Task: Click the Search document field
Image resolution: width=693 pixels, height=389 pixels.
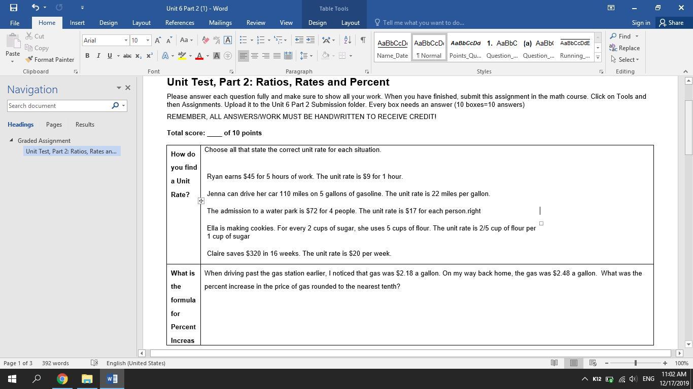Action: tap(59, 106)
